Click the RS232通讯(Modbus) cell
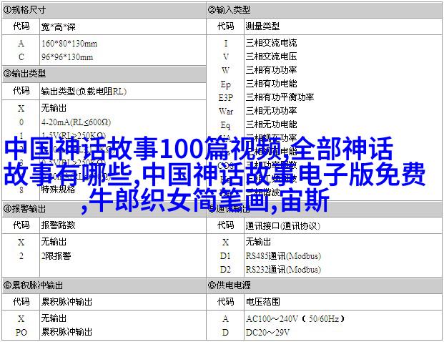 pos(283,269)
